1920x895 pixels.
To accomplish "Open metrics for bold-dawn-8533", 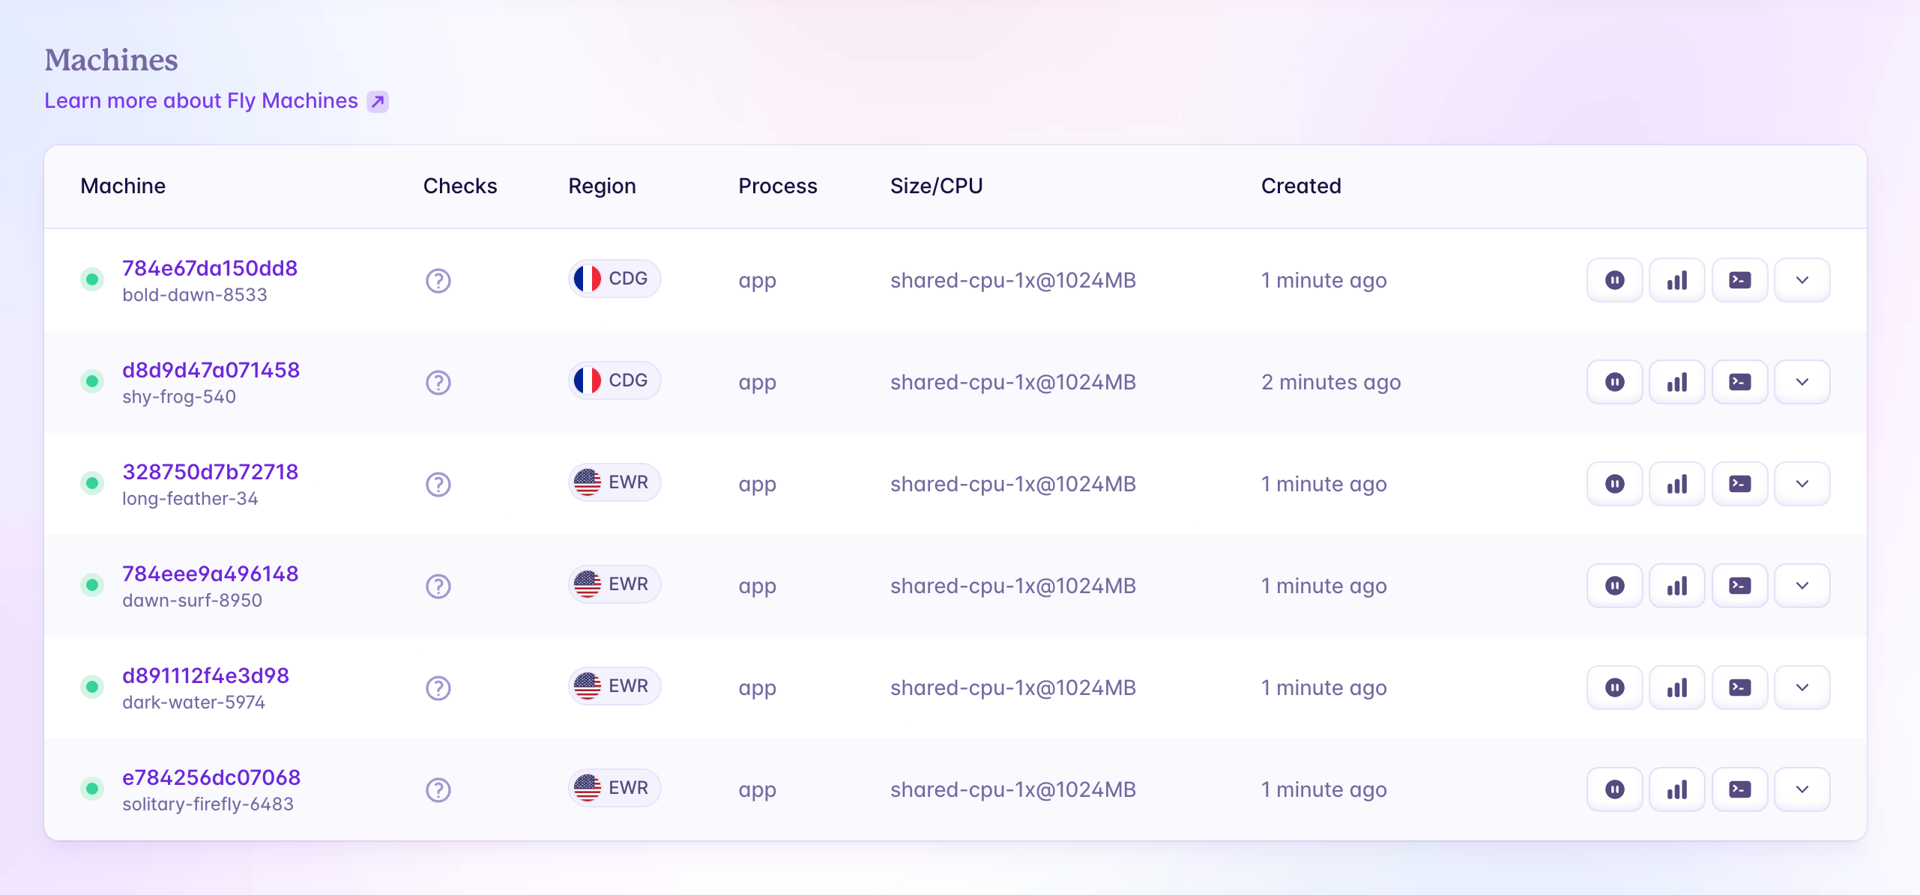I will (1676, 279).
